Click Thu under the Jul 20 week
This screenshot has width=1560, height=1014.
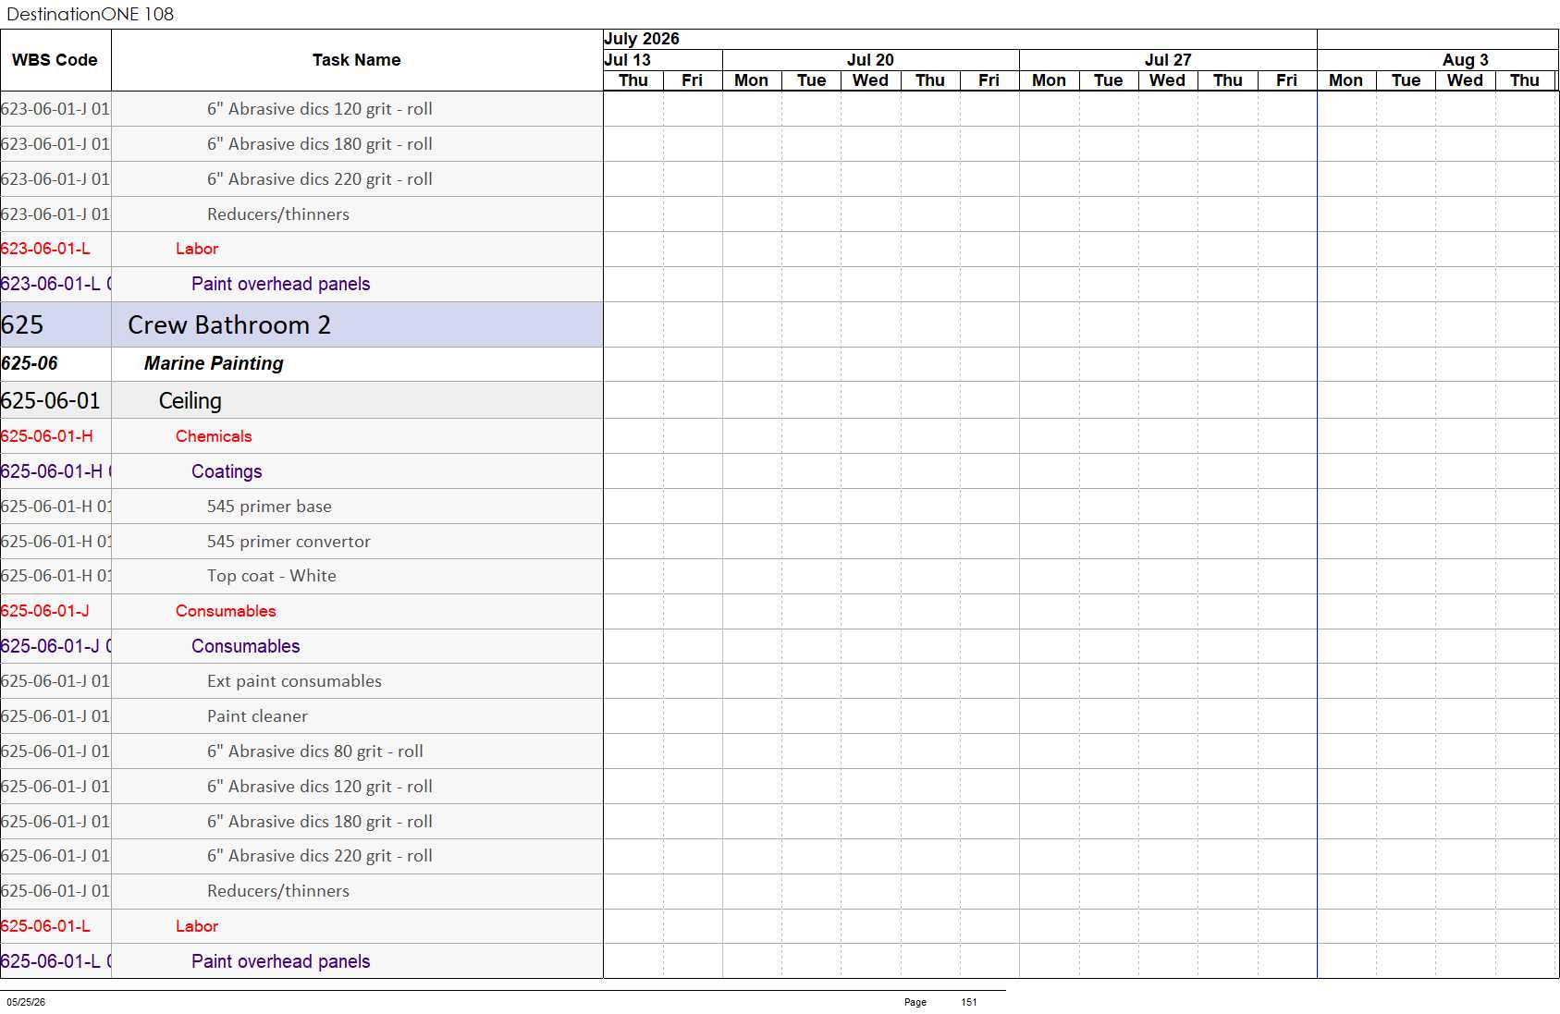[930, 80]
